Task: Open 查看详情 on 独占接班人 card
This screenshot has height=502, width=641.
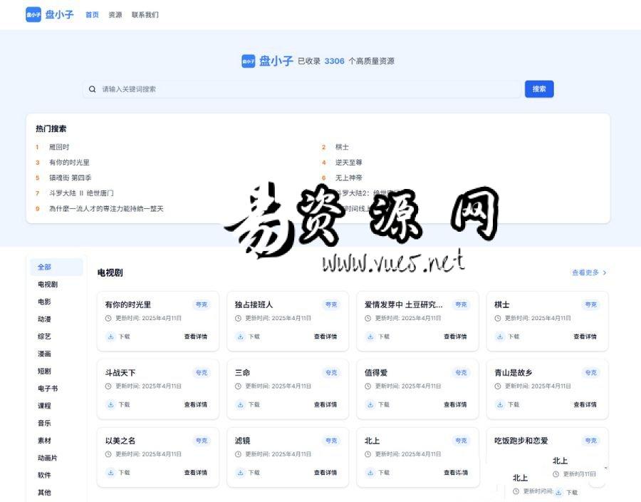Action: point(325,337)
